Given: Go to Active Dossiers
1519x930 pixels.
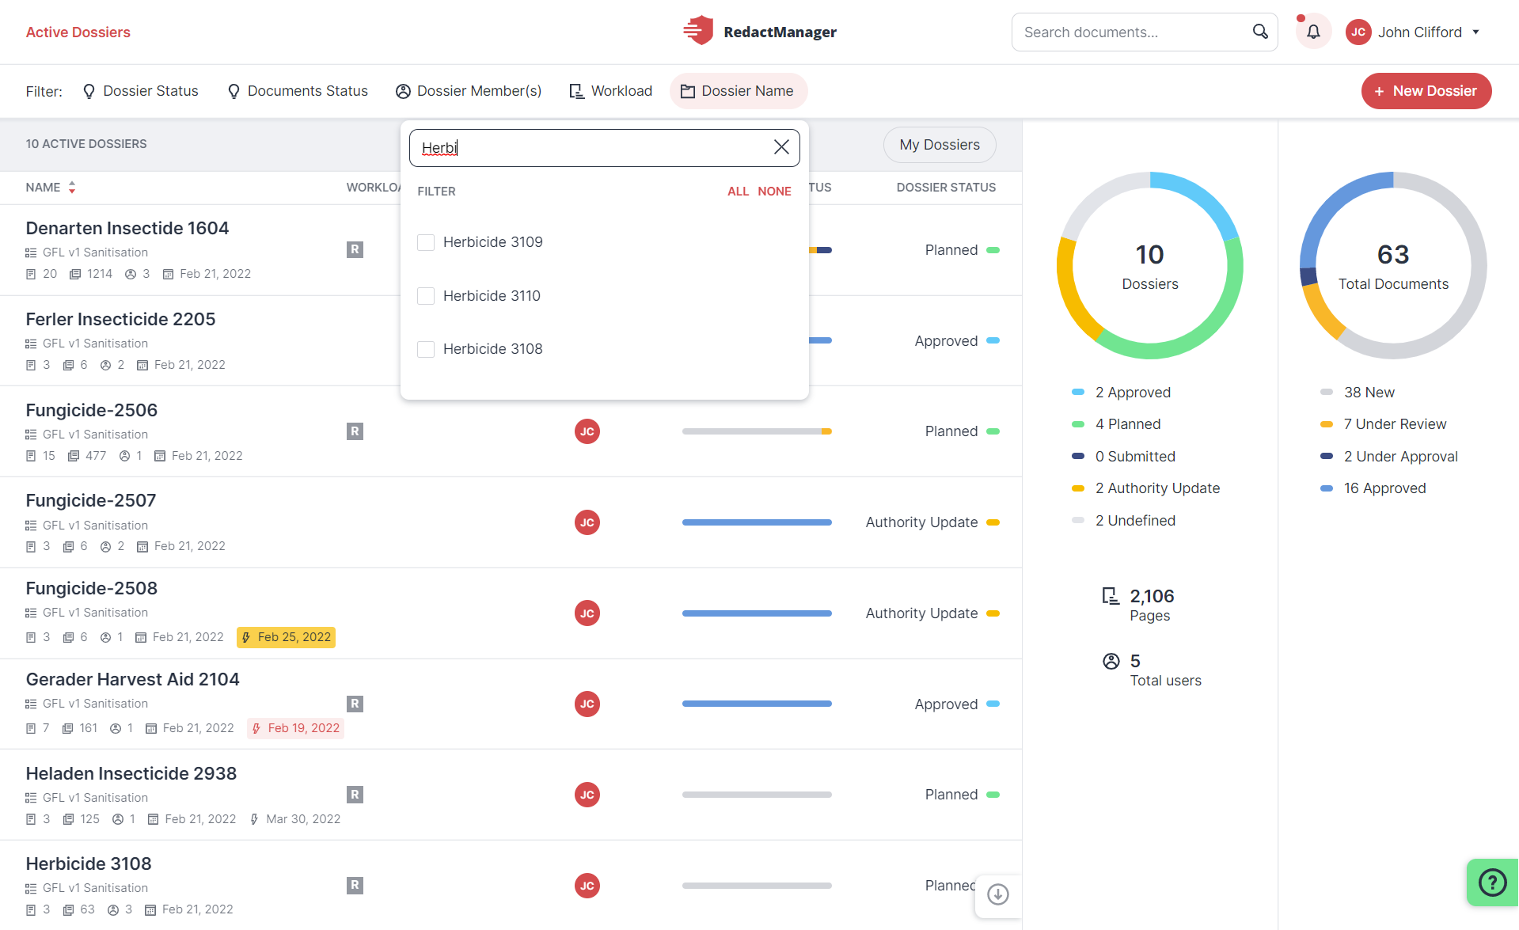Looking at the screenshot, I should (78, 32).
